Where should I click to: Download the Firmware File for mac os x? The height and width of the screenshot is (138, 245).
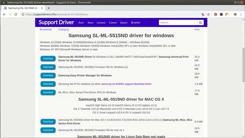48,130
